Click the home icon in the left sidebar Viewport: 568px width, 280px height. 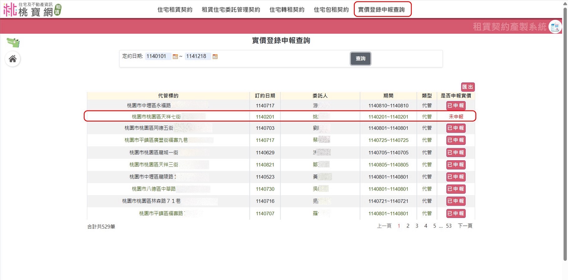13,59
